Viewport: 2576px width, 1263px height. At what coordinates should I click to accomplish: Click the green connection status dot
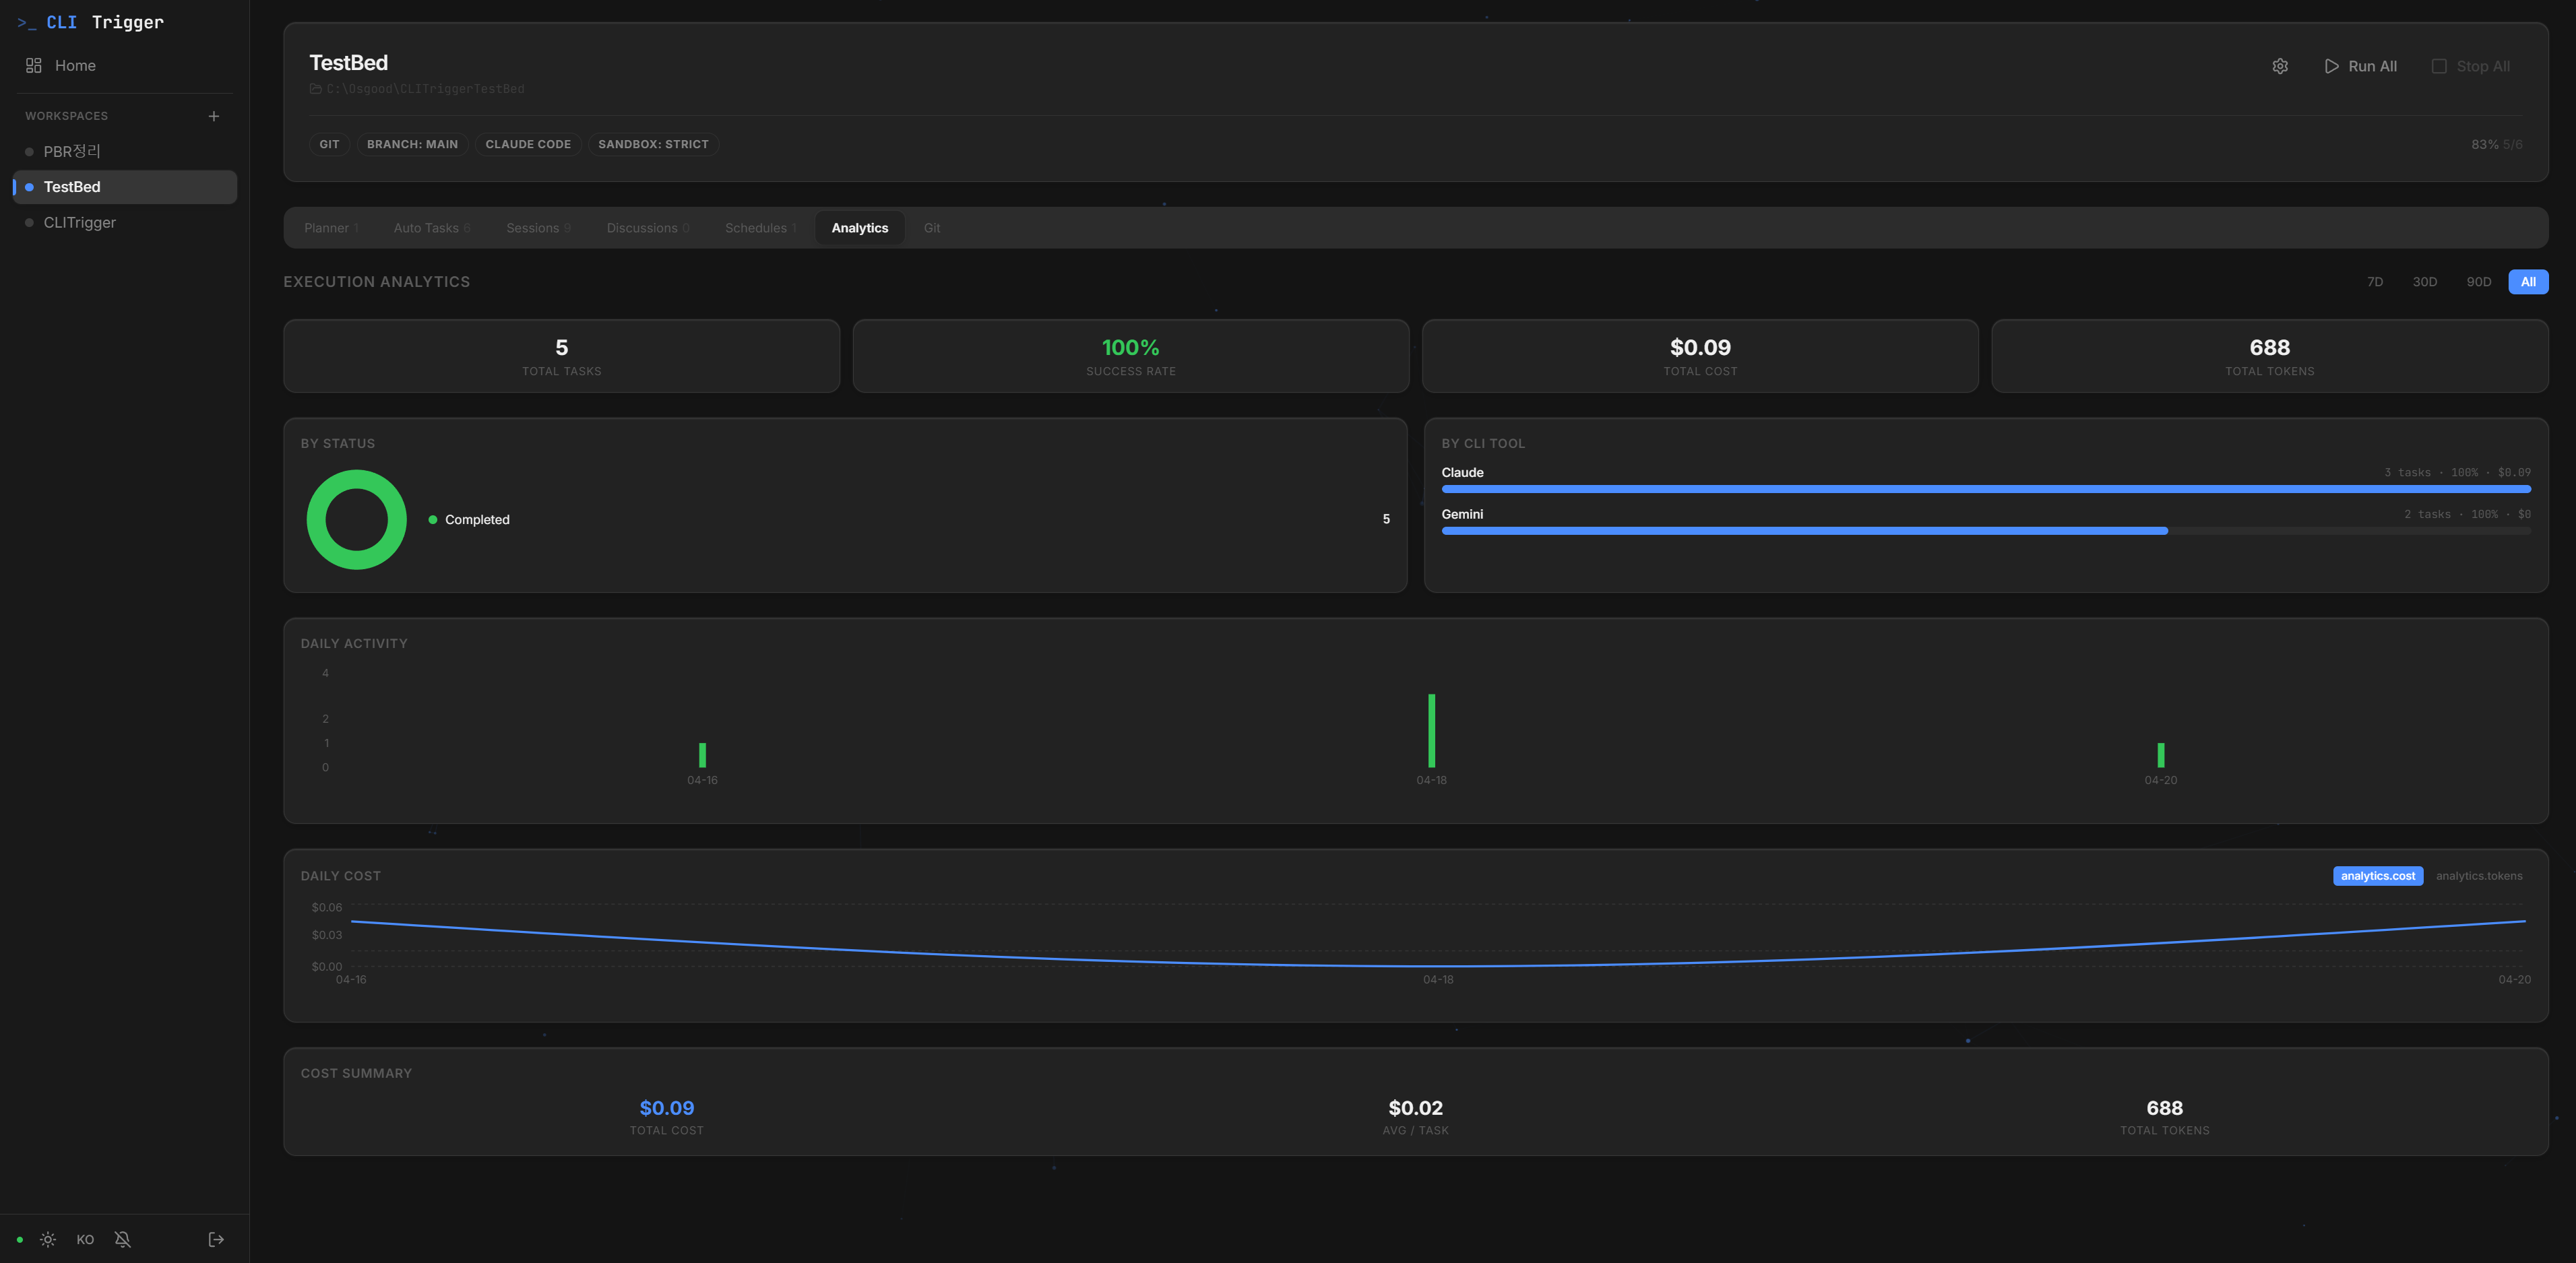click(19, 1240)
